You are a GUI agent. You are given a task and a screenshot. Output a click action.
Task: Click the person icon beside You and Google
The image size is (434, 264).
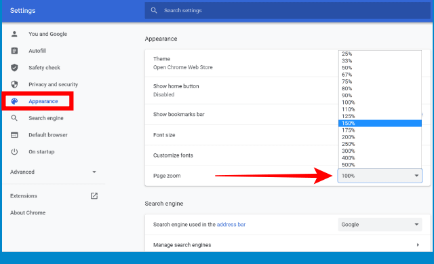pos(14,34)
